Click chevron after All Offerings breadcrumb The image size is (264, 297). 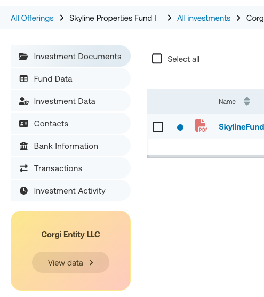pos(61,18)
